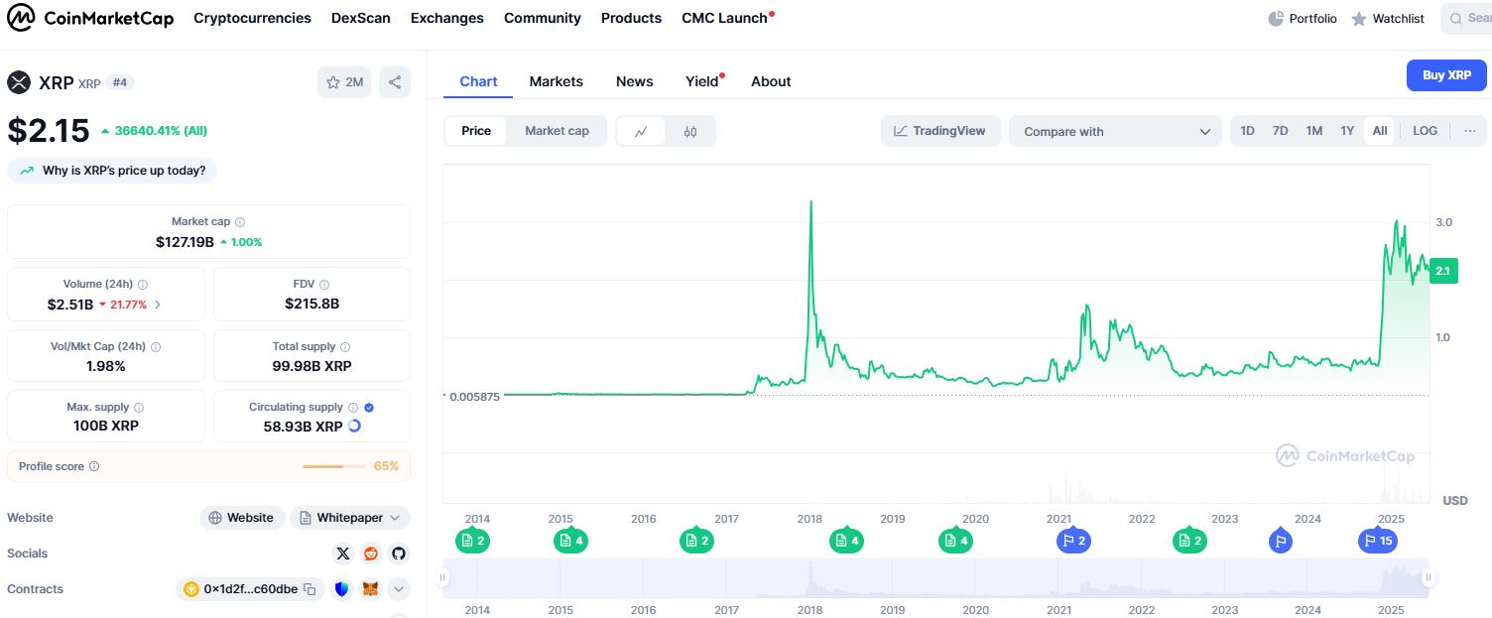
Task: Expand Volume (24h) details arrow
Action: [x=158, y=305]
